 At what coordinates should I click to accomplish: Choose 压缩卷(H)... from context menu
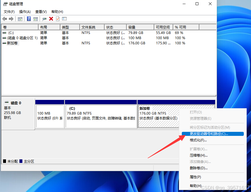pyautogui.click(x=213, y=155)
